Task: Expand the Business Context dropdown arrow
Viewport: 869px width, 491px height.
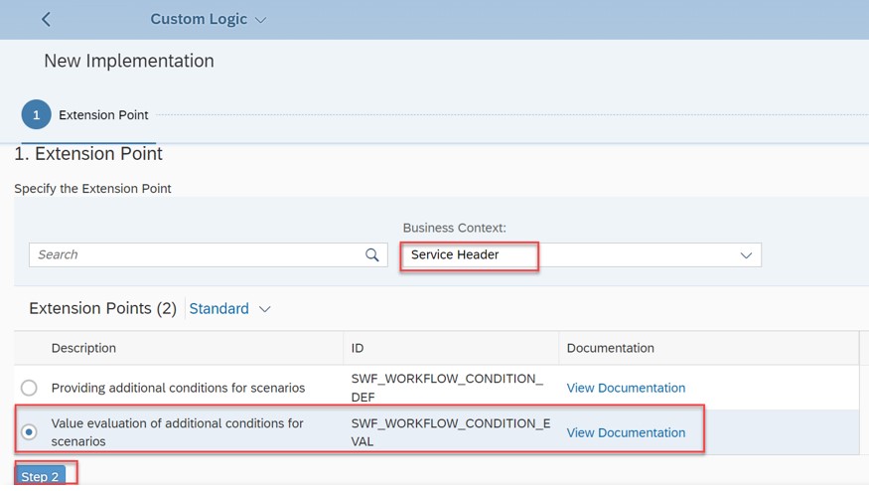Action: pyautogui.click(x=746, y=255)
